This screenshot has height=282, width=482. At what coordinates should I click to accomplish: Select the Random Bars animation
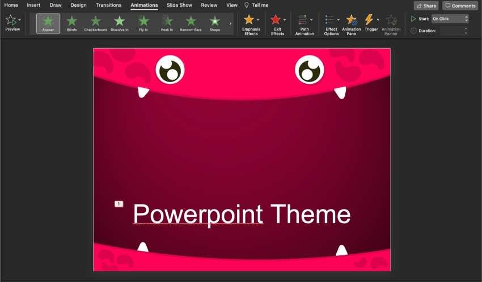coord(191,22)
